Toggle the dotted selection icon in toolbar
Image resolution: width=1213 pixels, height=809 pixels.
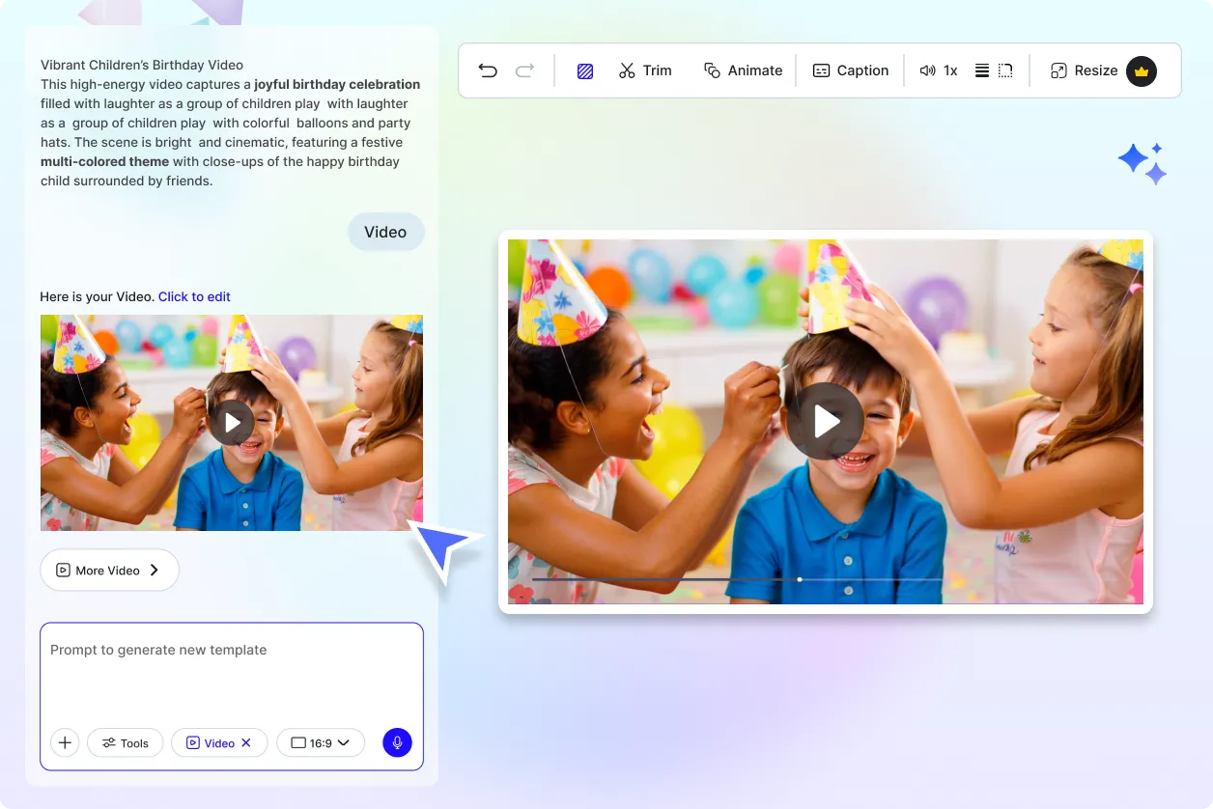tap(1004, 70)
